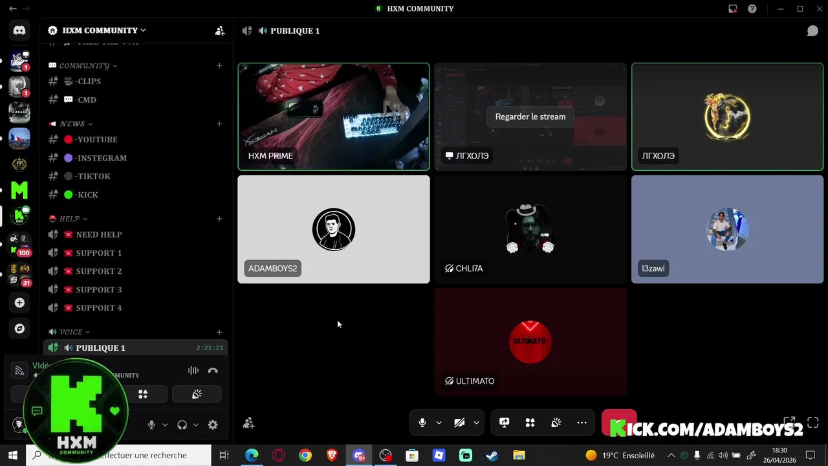
Task: Open the French flag server icon
Action: coord(19,139)
